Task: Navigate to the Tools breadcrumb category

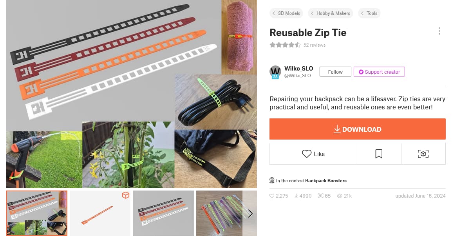Action: (369, 13)
